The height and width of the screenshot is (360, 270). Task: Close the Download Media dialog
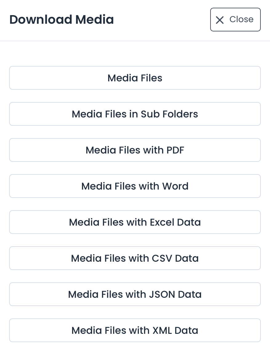[235, 20]
